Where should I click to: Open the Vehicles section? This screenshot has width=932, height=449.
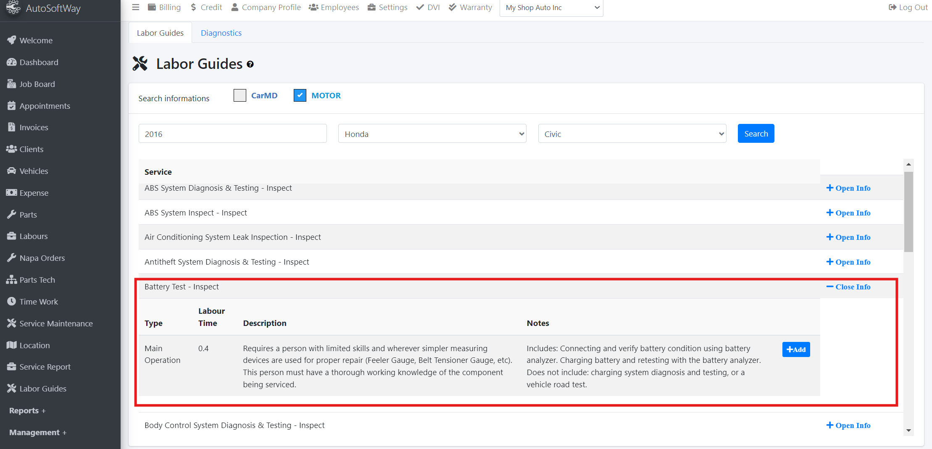33,171
